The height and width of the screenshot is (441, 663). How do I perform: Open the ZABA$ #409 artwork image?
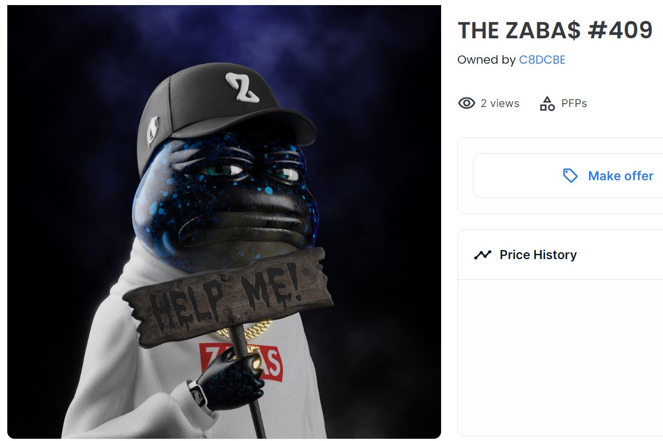pyautogui.click(x=224, y=221)
